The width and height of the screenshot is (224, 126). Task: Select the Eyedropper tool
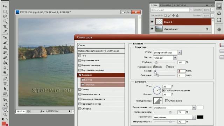coord(5,31)
